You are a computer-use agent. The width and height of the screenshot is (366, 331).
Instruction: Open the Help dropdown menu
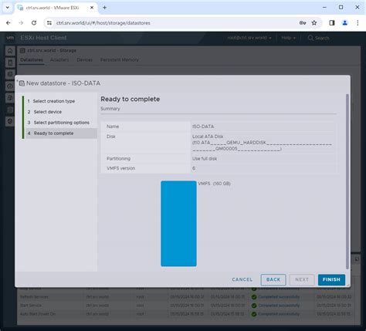click(288, 38)
